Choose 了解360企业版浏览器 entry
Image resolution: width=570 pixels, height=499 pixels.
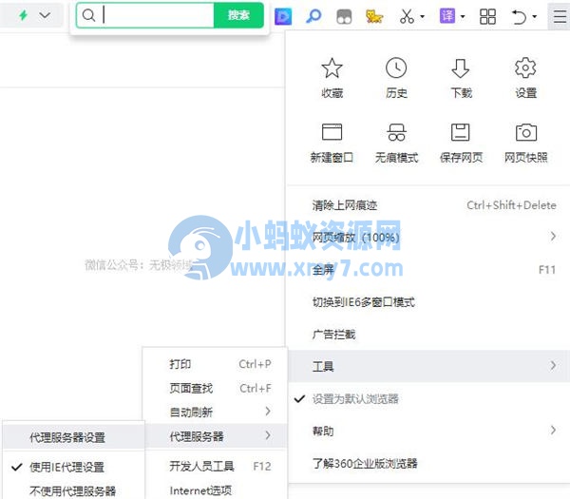coord(428,463)
